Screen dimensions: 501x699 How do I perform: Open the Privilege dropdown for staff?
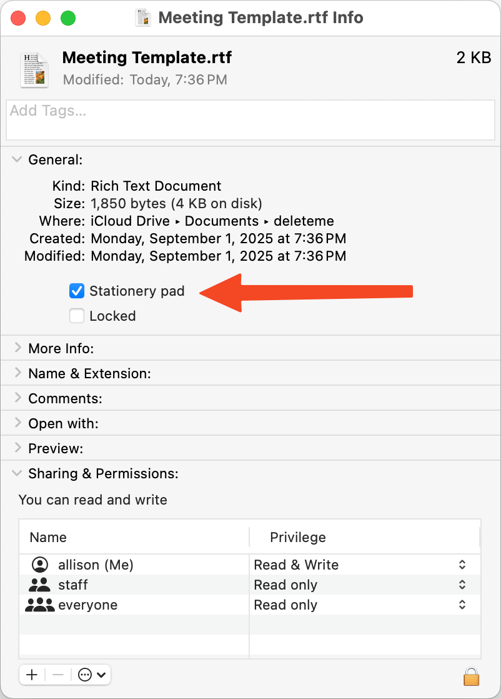(x=462, y=585)
